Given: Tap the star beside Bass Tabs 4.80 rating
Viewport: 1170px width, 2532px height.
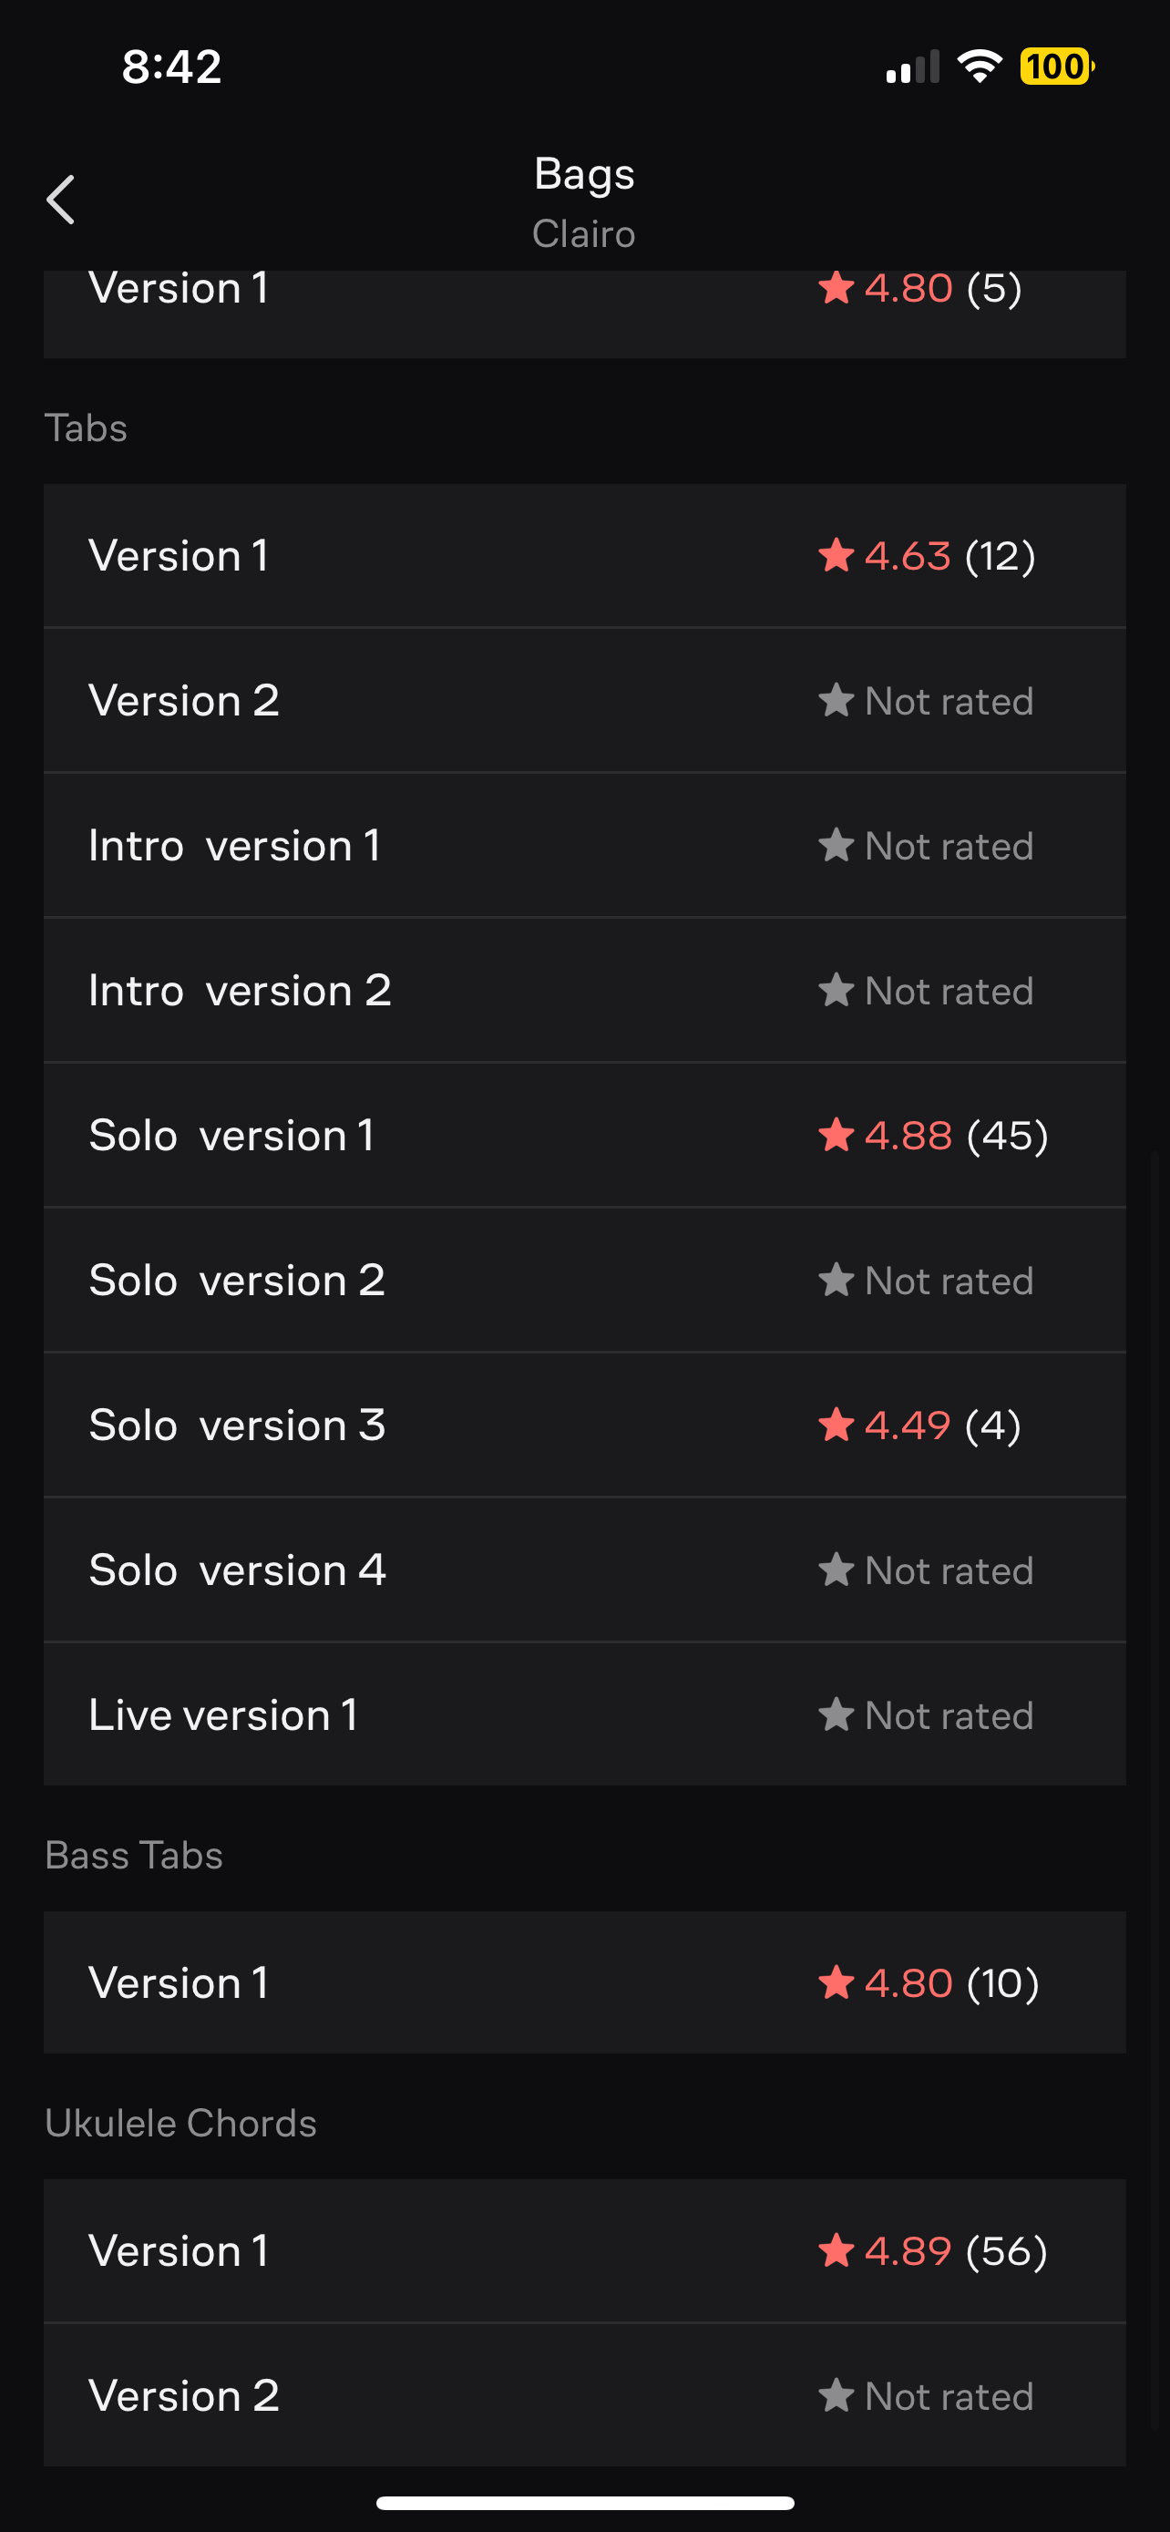Looking at the screenshot, I should pos(836,1981).
